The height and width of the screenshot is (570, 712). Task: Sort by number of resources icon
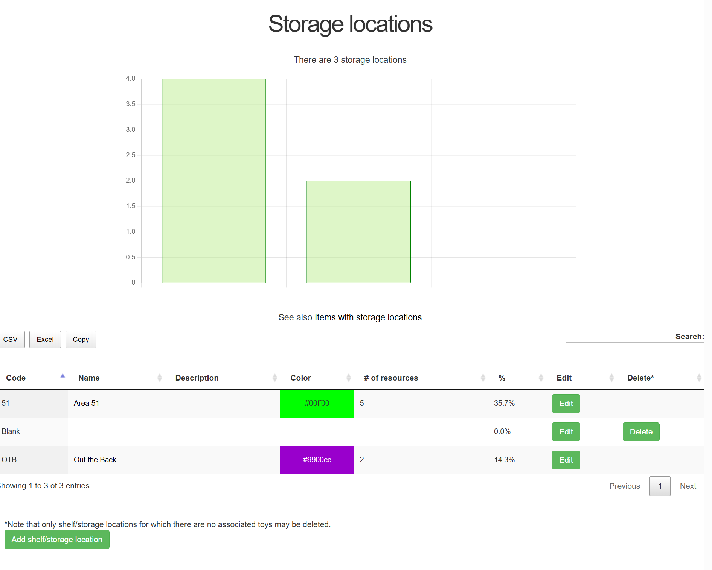click(x=483, y=378)
